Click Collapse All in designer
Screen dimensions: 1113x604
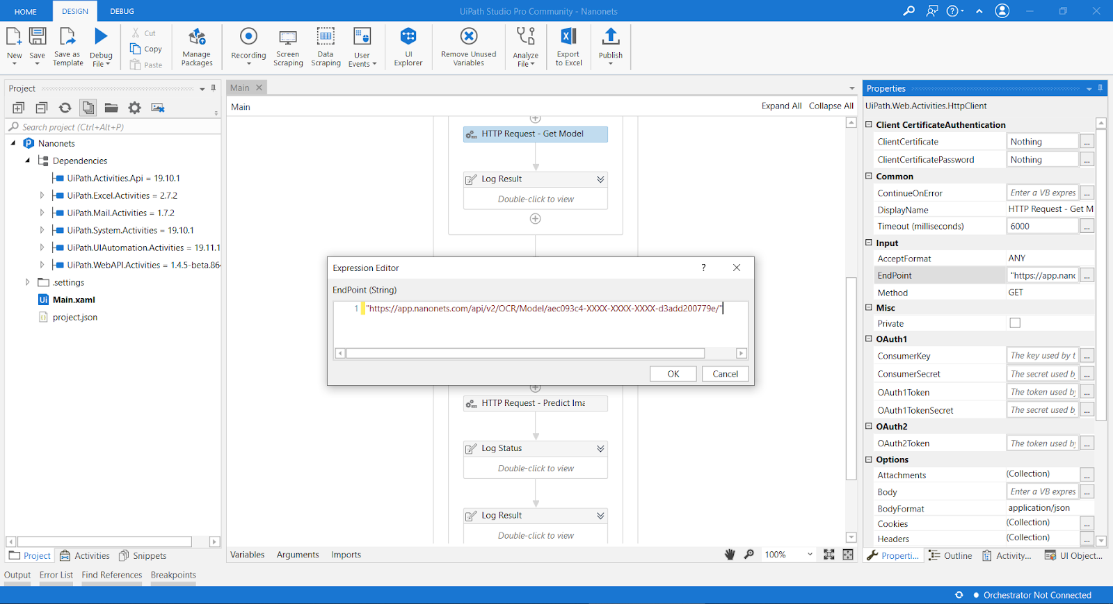point(831,106)
